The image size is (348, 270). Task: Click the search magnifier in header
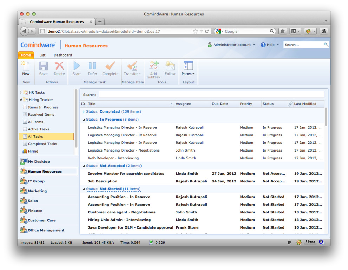pos(326,45)
